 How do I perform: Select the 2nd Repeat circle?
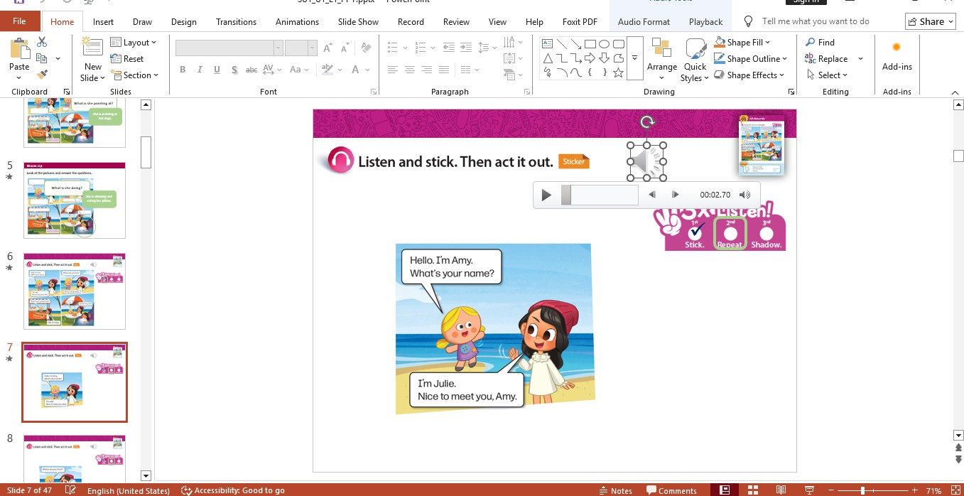[730, 232]
